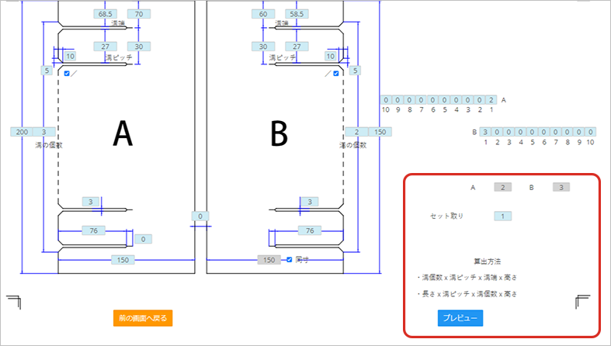Click the formula text starting with 長さ
Image resolution: width=611 pixels, height=346 pixels.
(469, 294)
